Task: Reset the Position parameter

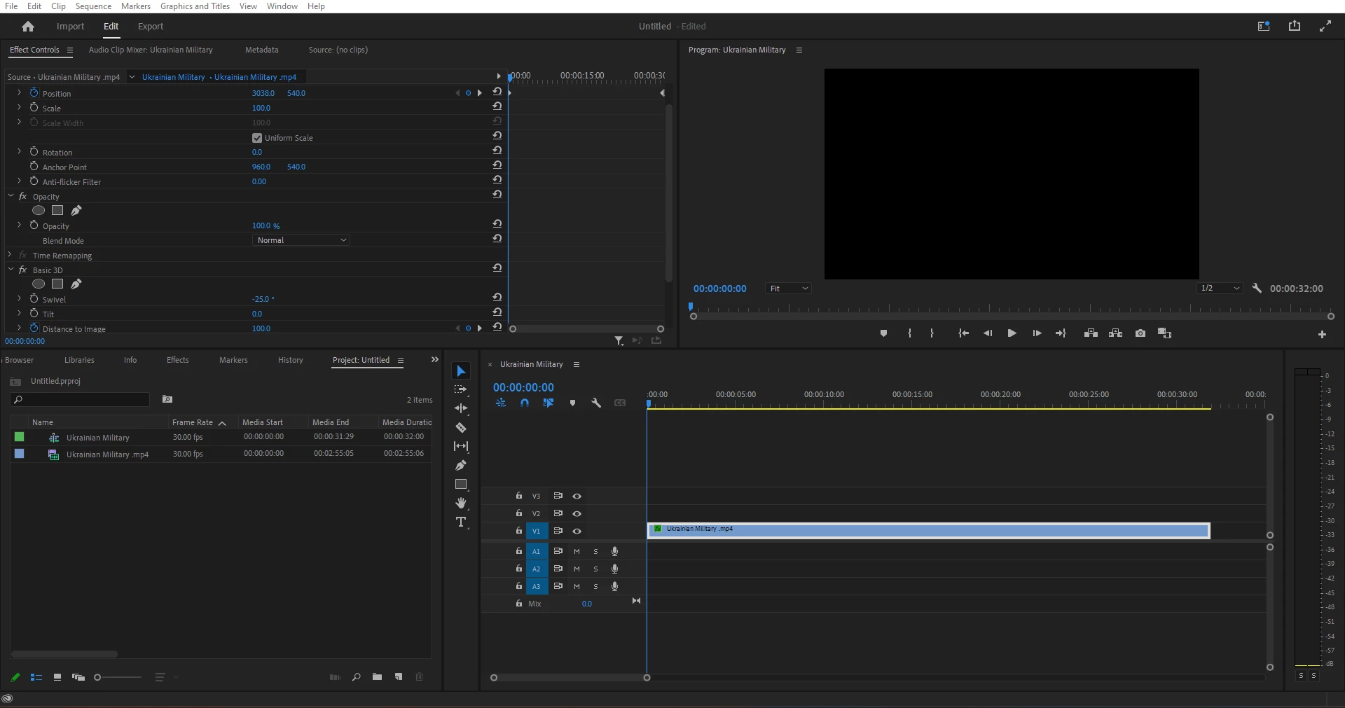Action: [x=497, y=92]
